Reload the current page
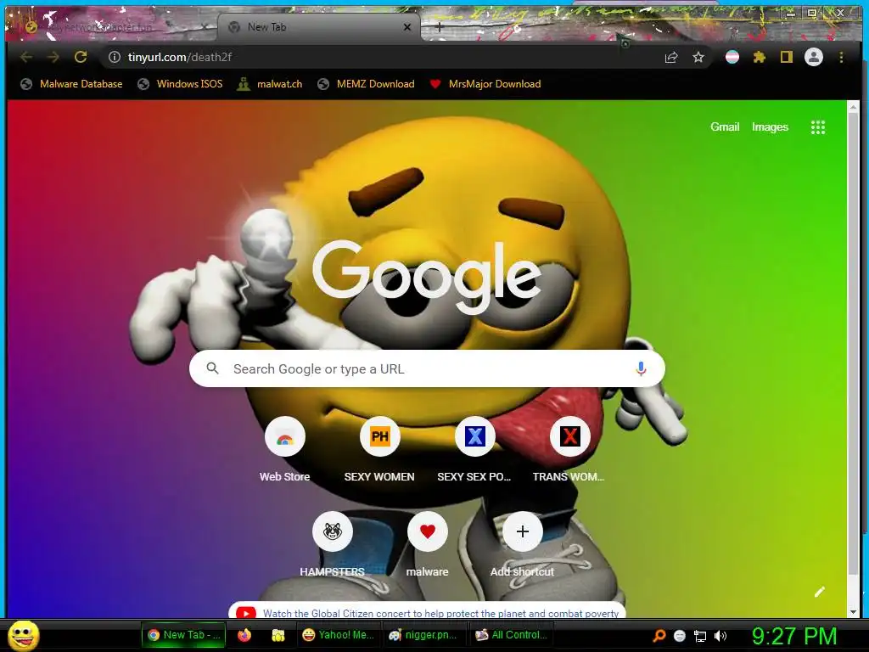This screenshot has width=869, height=652. click(x=81, y=57)
